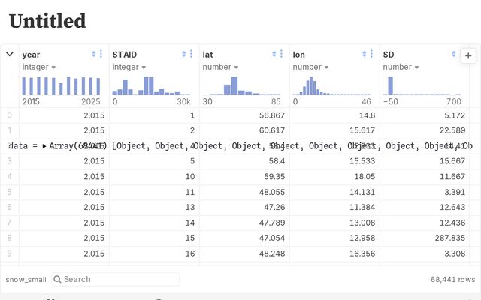Change the lat column number type
This screenshot has width=481, height=300.
[220, 67]
